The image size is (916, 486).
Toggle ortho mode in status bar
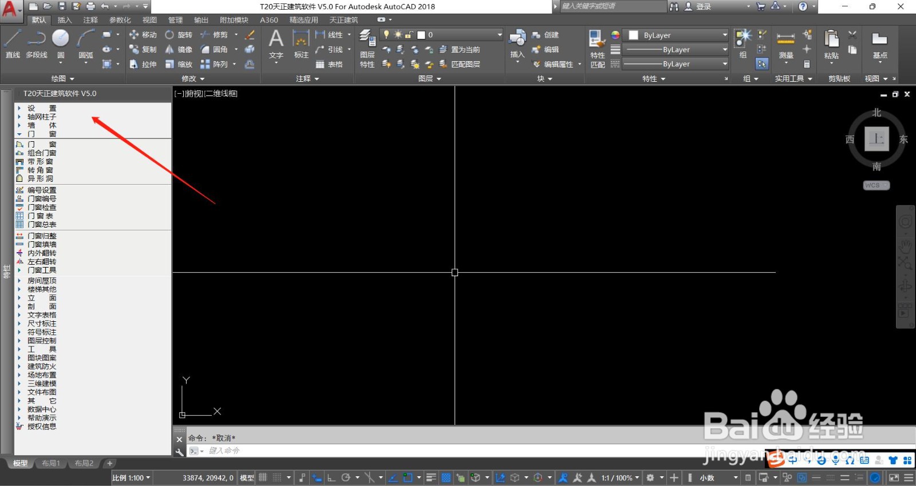[x=331, y=477]
